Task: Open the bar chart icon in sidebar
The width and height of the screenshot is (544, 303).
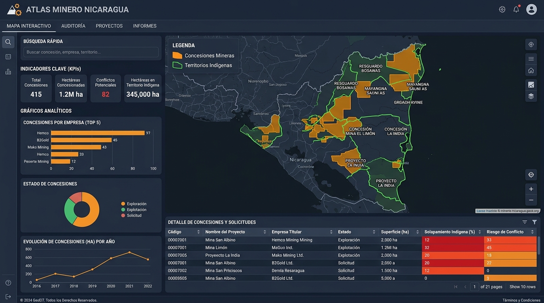Action: click(x=8, y=71)
